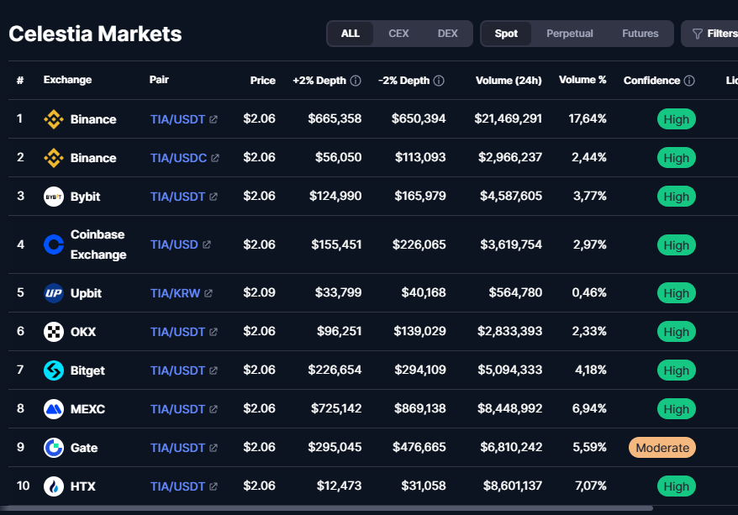Open info tooltip for +2% Depth
This screenshot has width=738, height=515.
point(356,81)
